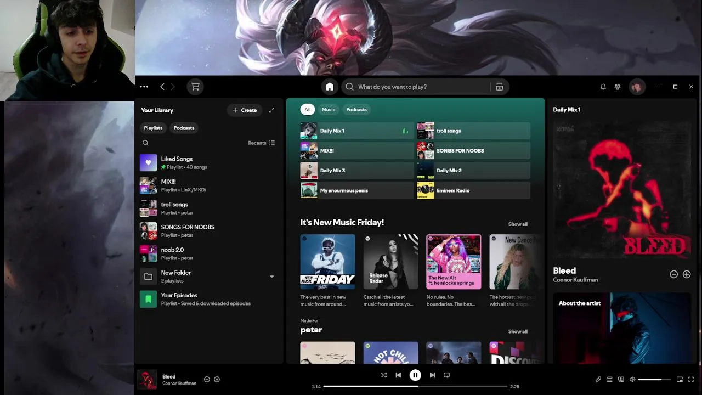Open SONGS FOR NOOBS shortcut tile
Viewport: 702px width, 395px height.
[473, 151]
